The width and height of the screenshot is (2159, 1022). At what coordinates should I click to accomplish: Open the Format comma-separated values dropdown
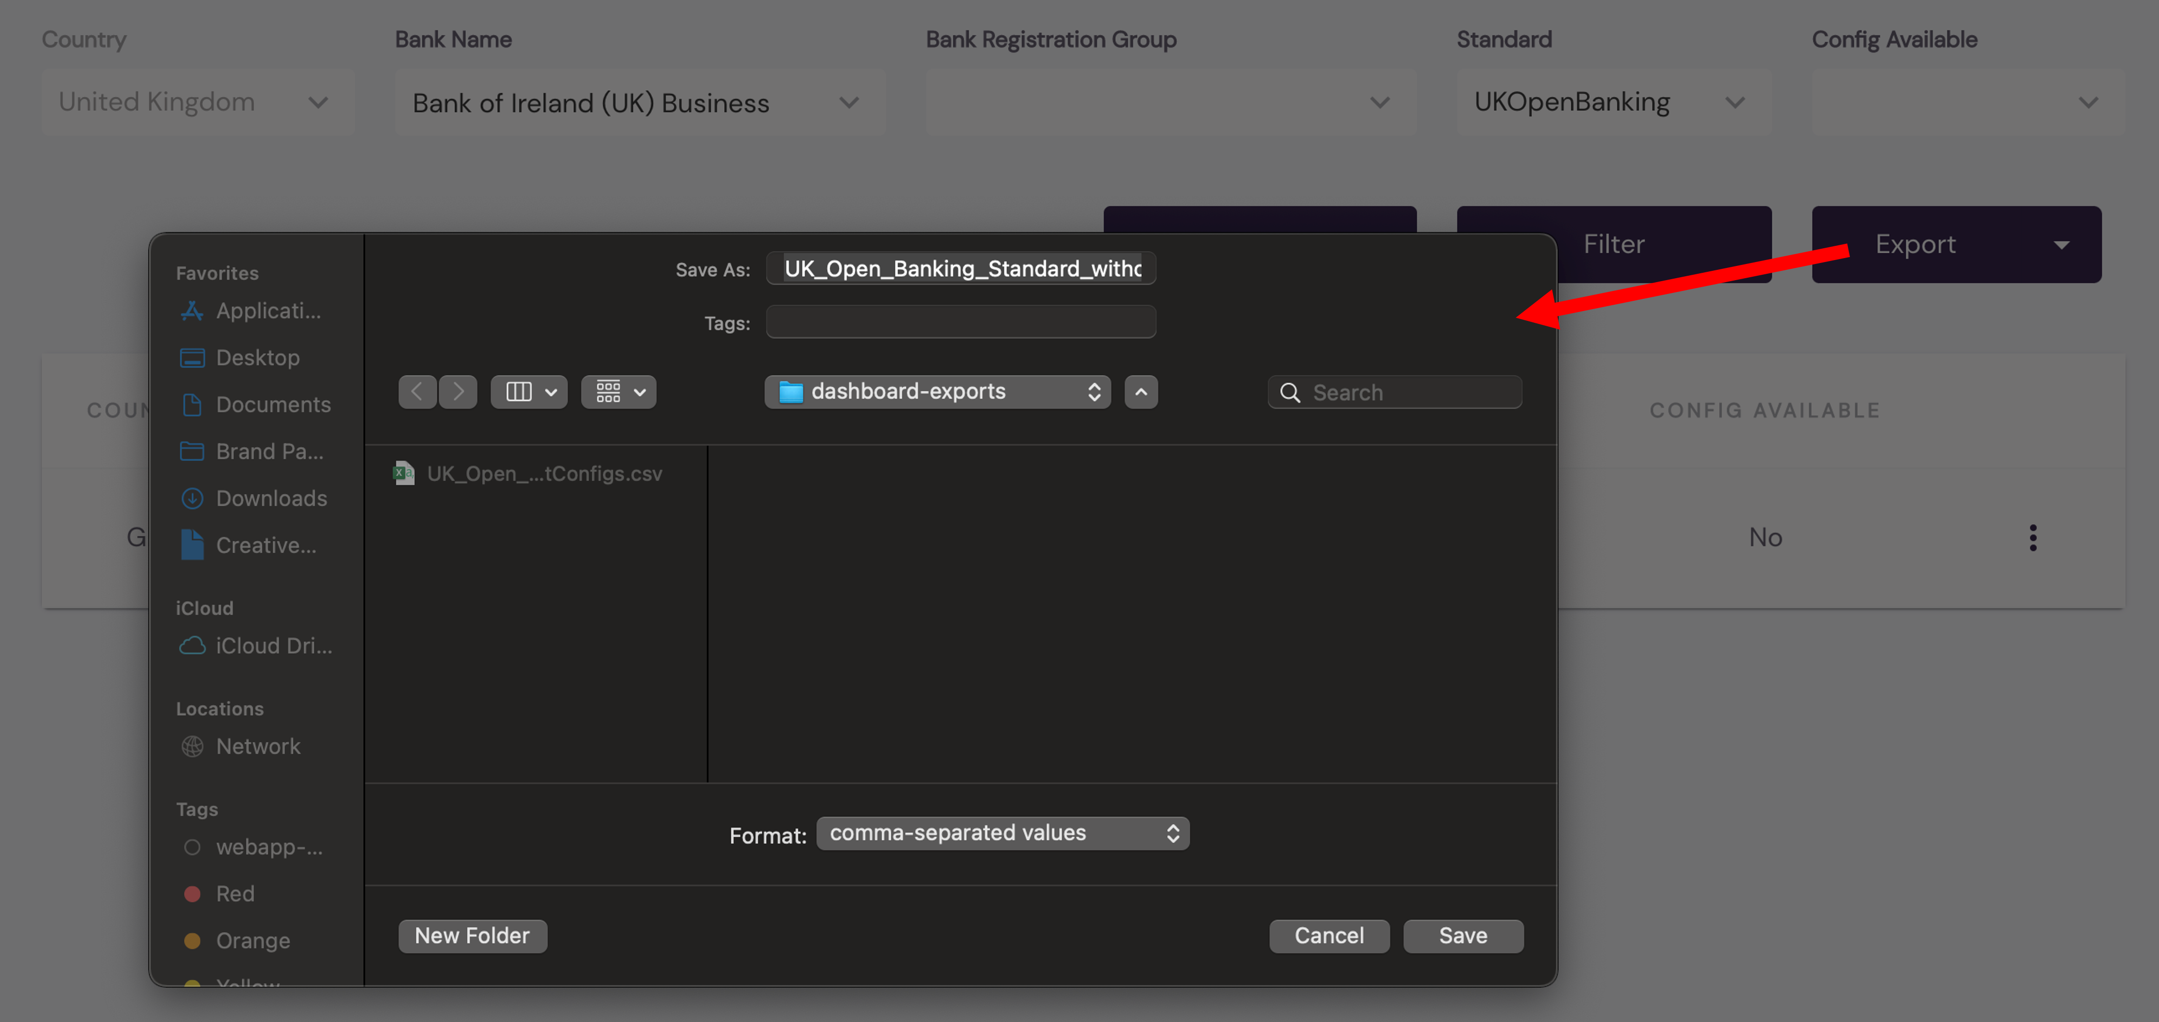click(1002, 833)
